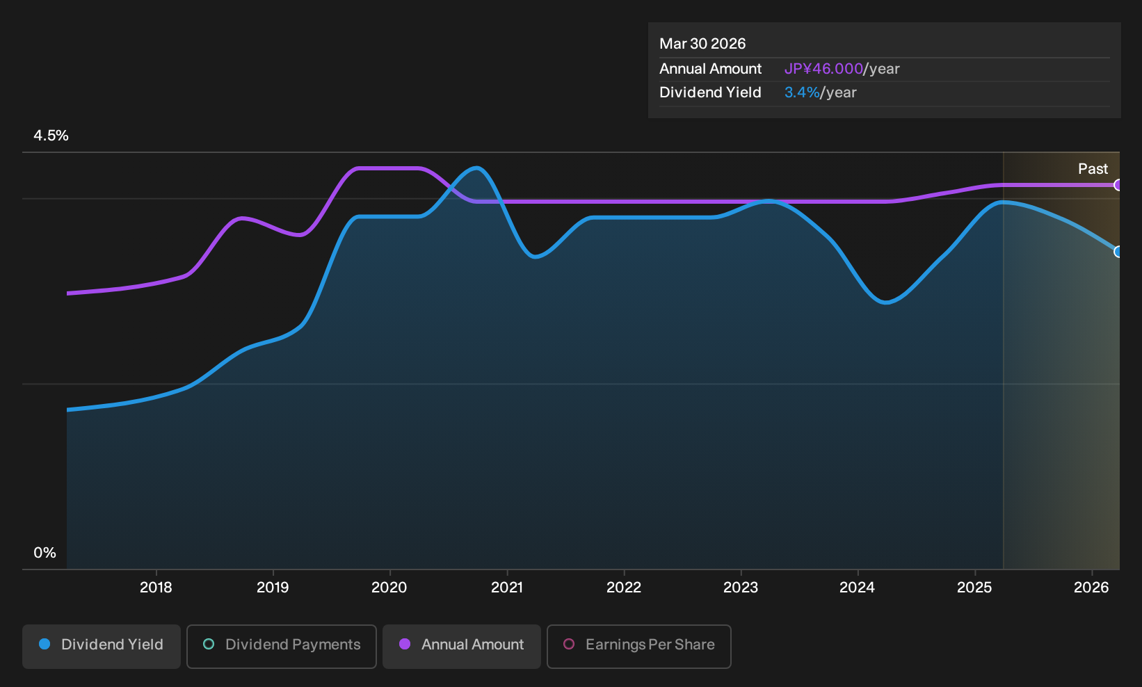Click the pink Earnings Per Share circle

[x=569, y=645]
